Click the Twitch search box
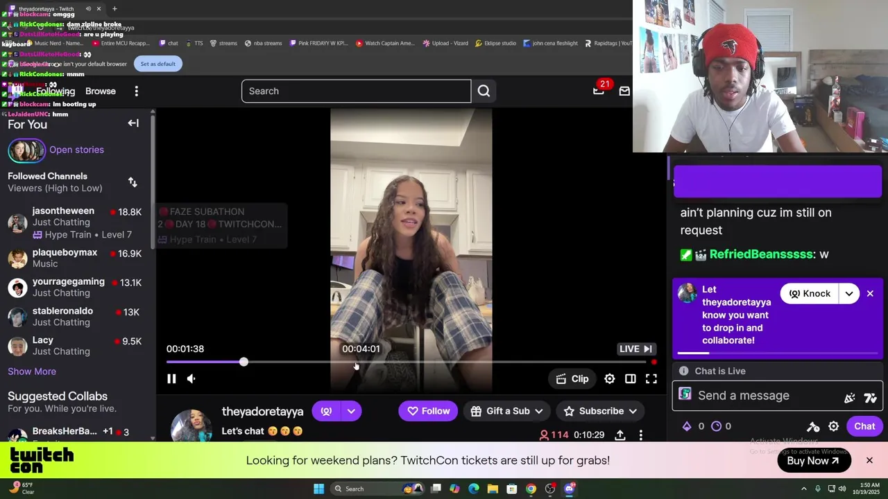 tap(356, 91)
